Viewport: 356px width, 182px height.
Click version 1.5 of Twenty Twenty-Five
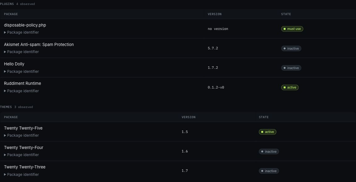[184, 132]
